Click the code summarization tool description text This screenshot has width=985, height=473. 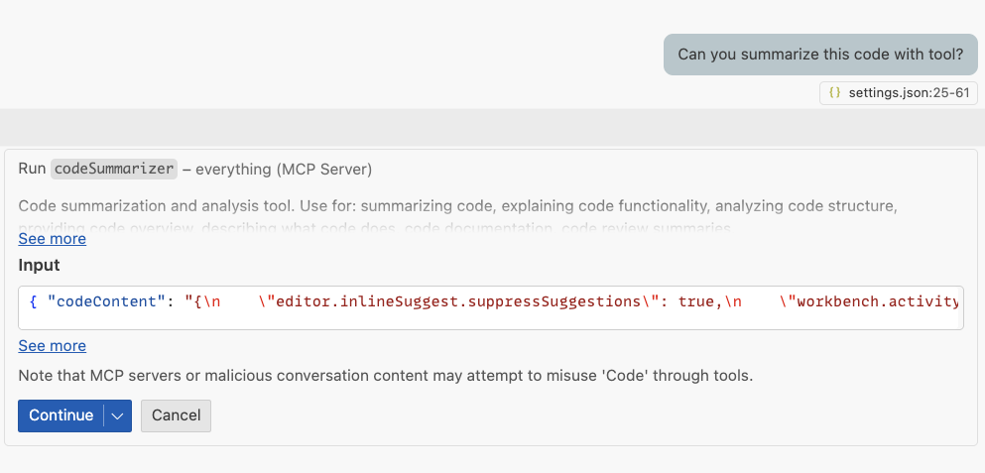457,206
